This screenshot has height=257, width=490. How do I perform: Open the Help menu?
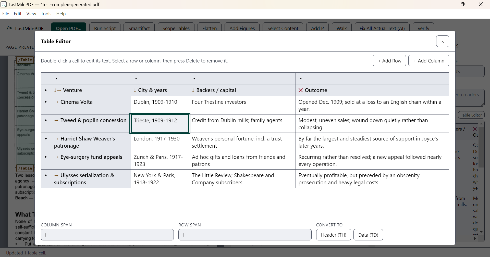tap(61, 14)
